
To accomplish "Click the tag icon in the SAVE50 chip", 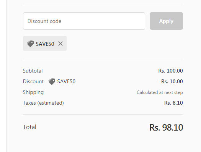I will pos(30,44).
